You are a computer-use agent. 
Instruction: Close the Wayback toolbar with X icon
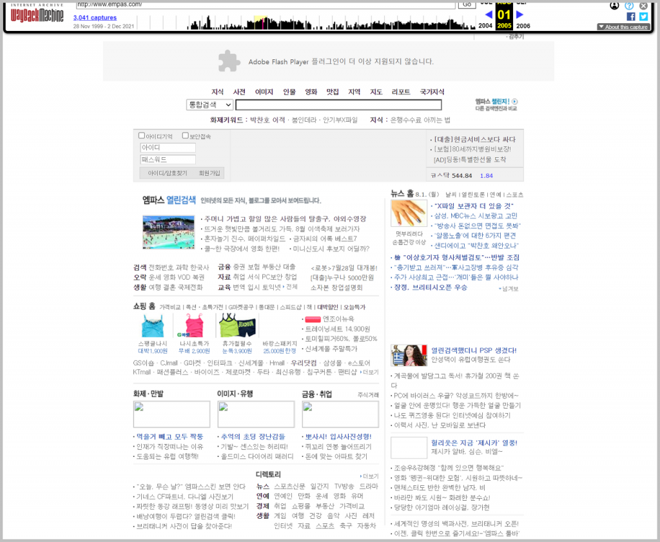[x=644, y=5]
